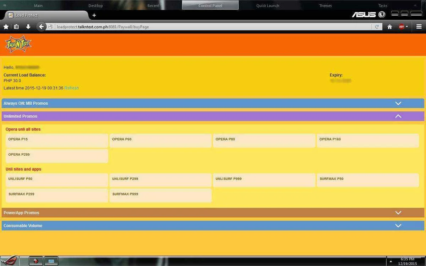The width and height of the screenshot is (426, 266).
Task: Expand the PowerApp Promos section
Action: coord(398,213)
